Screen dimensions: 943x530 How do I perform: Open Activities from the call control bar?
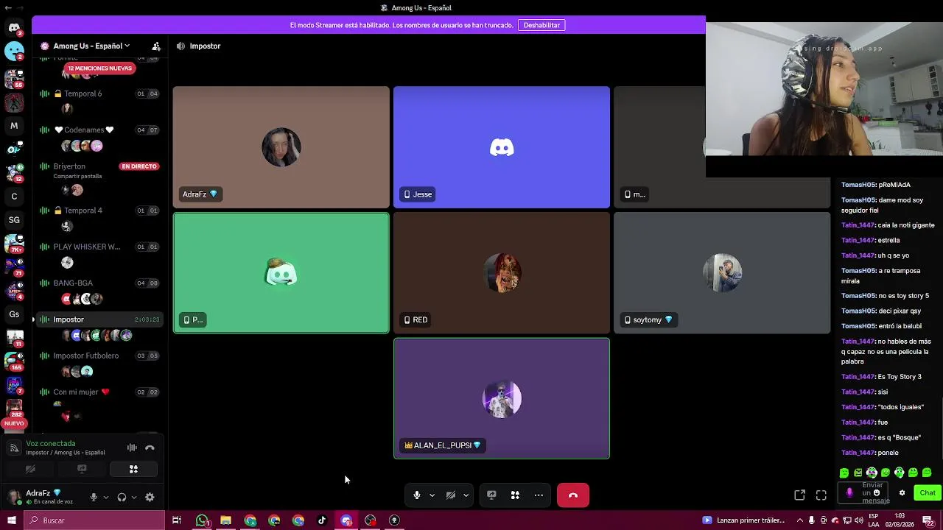click(x=515, y=495)
